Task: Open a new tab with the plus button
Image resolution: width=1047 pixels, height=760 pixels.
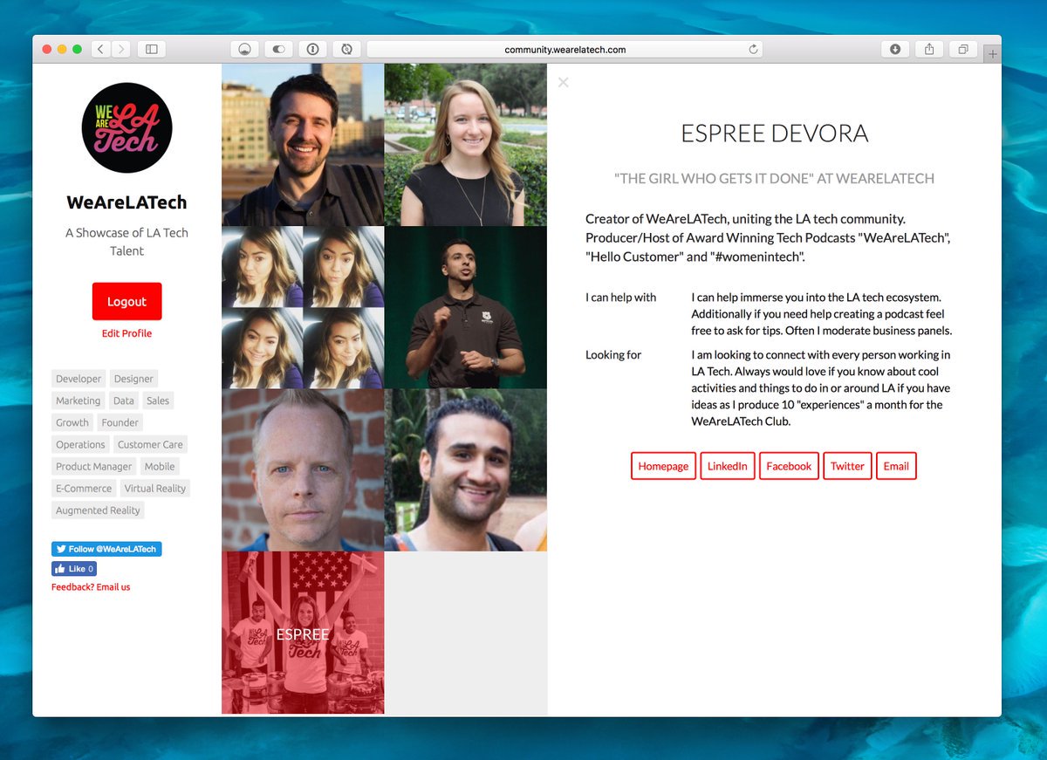Action: coord(992,54)
